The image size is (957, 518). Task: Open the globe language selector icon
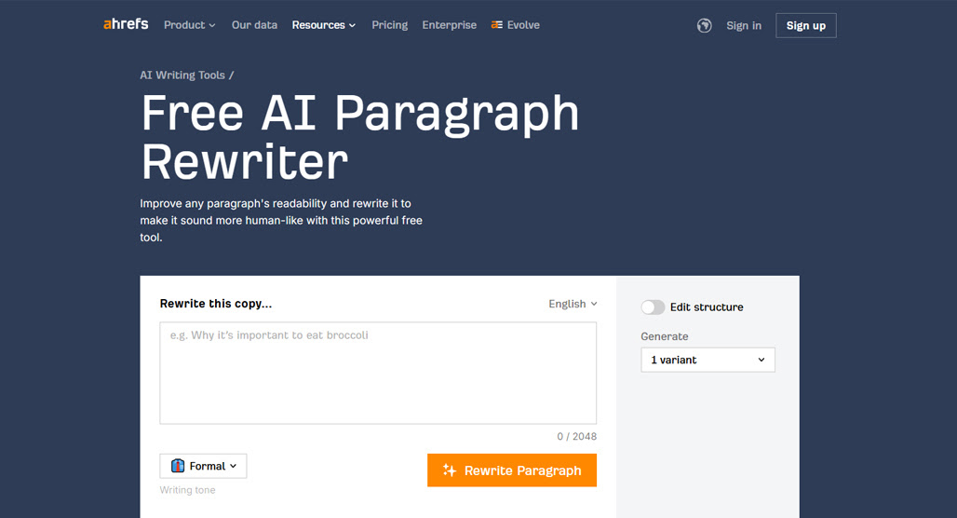click(x=705, y=26)
